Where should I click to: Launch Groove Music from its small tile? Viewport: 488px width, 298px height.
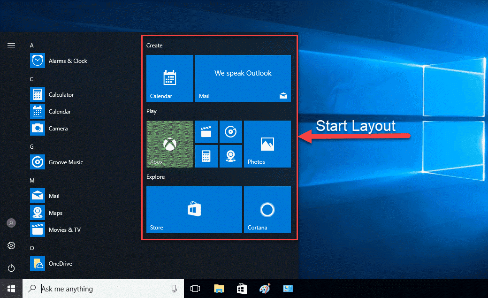pos(231,132)
